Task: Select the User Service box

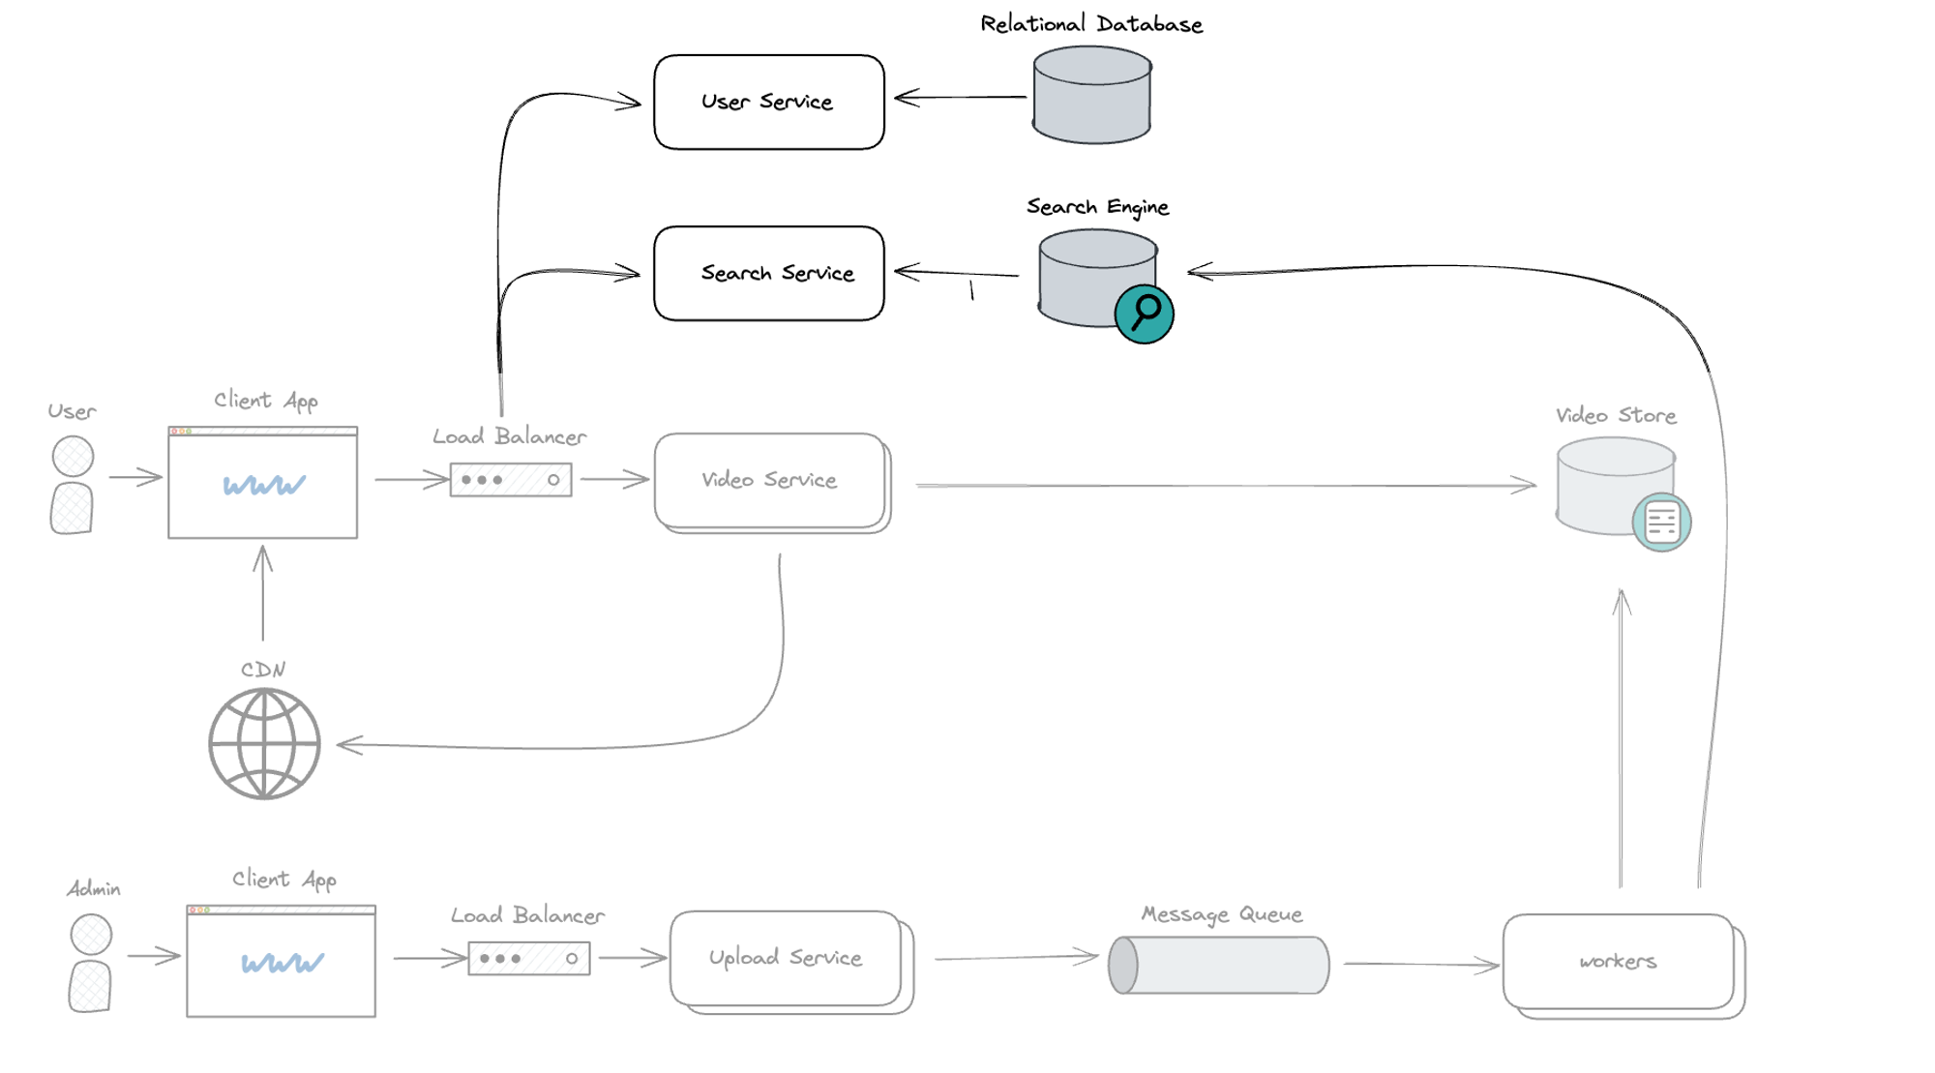Action: pos(769,102)
